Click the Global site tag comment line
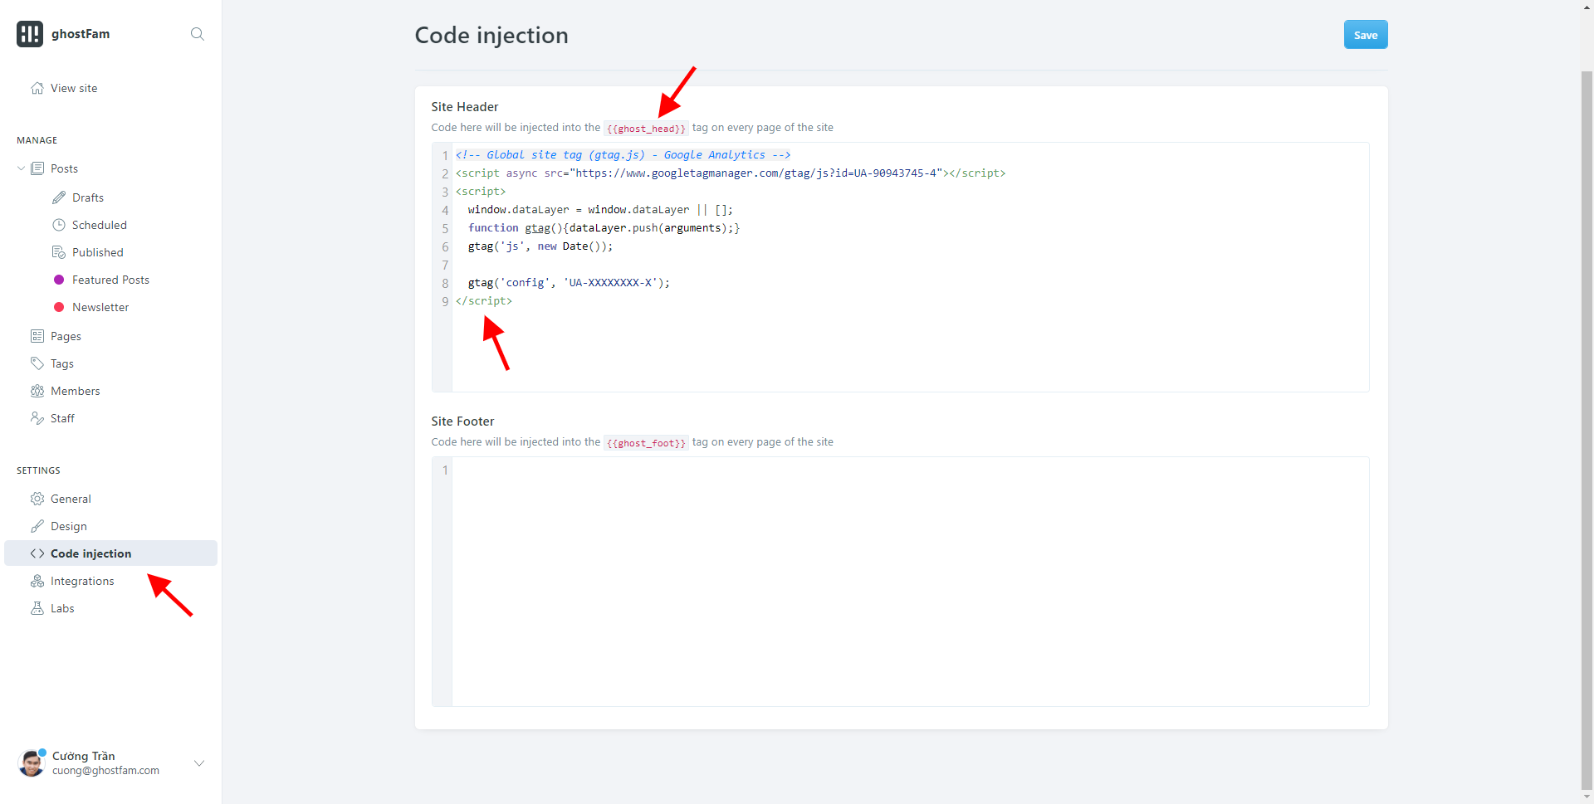Image resolution: width=1594 pixels, height=804 pixels. [623, 155]
